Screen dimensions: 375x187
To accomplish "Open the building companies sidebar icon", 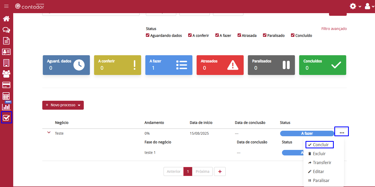I will tap(6, 63).
